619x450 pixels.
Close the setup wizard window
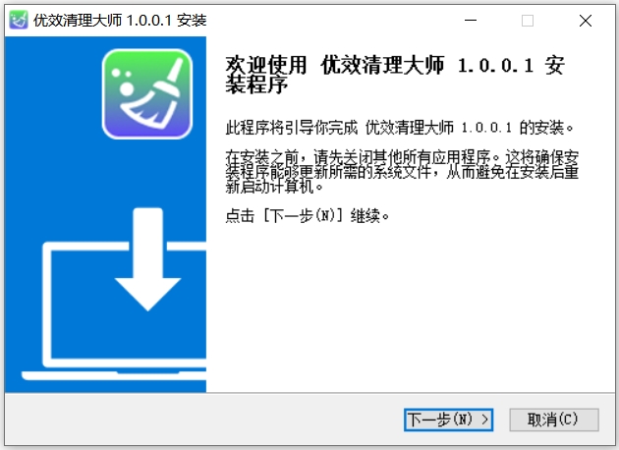586,20
